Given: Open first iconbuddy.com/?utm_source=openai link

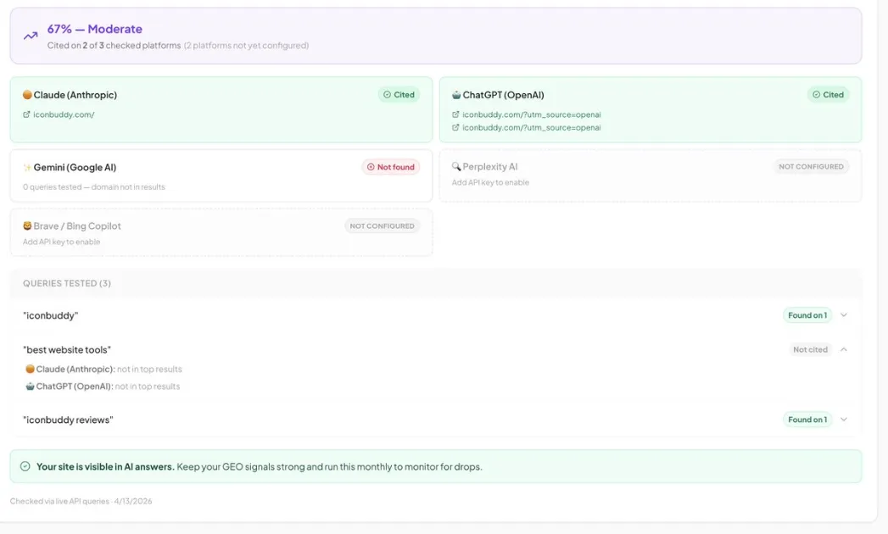Looking at the screenshot, I should [531, 114].
